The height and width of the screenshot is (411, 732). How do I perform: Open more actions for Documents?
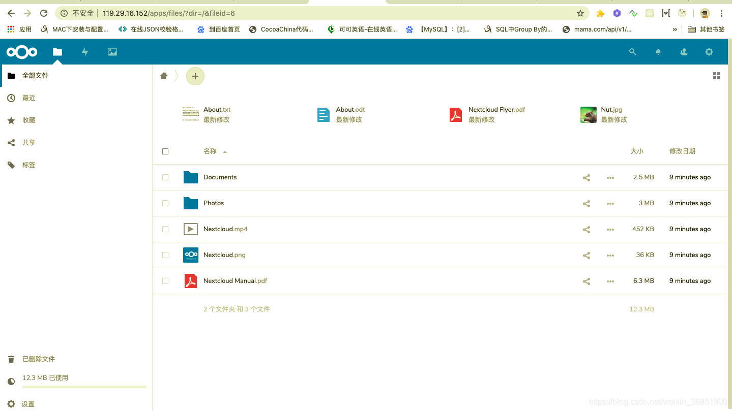tap(610, 178)
